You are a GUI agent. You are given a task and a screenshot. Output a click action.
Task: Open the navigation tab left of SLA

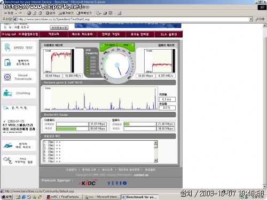point(140,34)
